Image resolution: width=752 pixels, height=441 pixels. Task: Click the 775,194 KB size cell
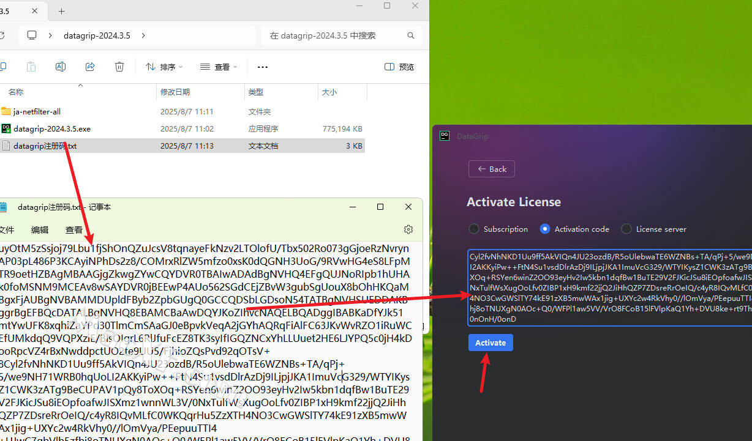(342, 129)
